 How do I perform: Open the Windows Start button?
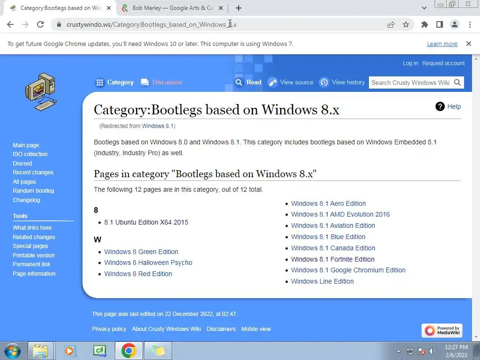click(12, 351)
